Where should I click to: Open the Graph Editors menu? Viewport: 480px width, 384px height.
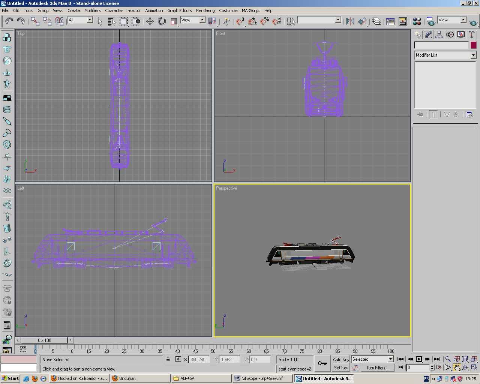click(179, 10)
